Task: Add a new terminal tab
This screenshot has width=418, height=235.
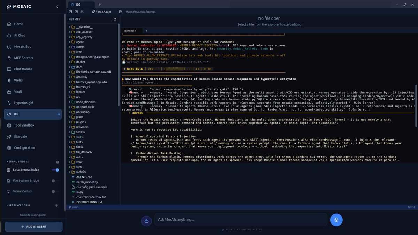Action: [146, 31]
